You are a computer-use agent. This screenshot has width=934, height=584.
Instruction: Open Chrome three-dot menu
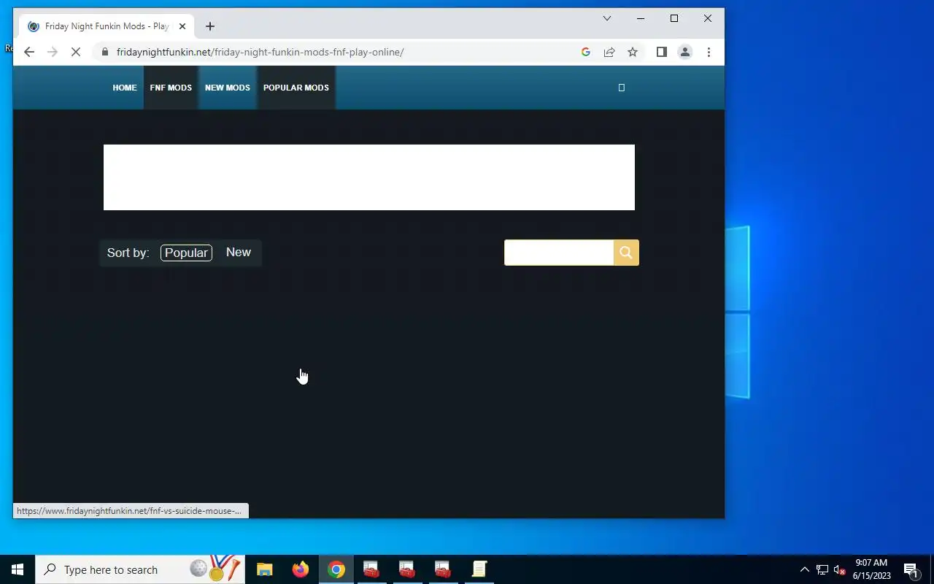709,52
